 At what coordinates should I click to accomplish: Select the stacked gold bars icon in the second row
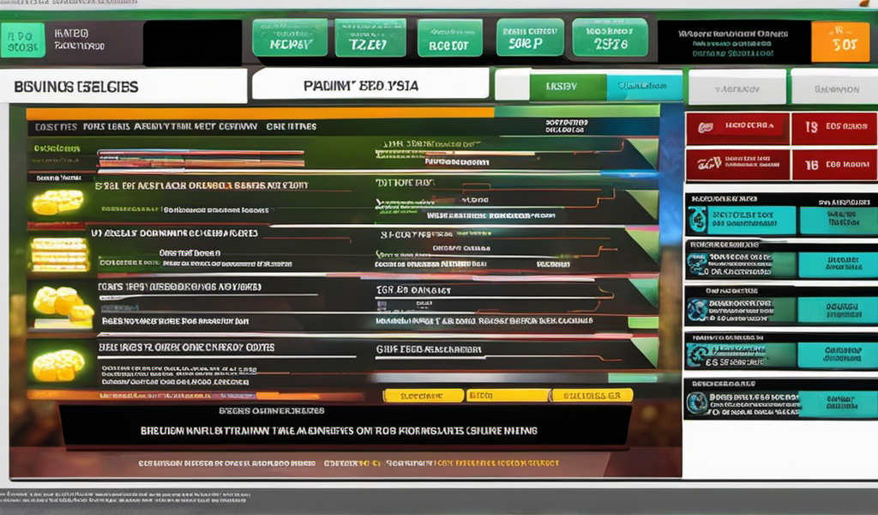click(59, 254)
